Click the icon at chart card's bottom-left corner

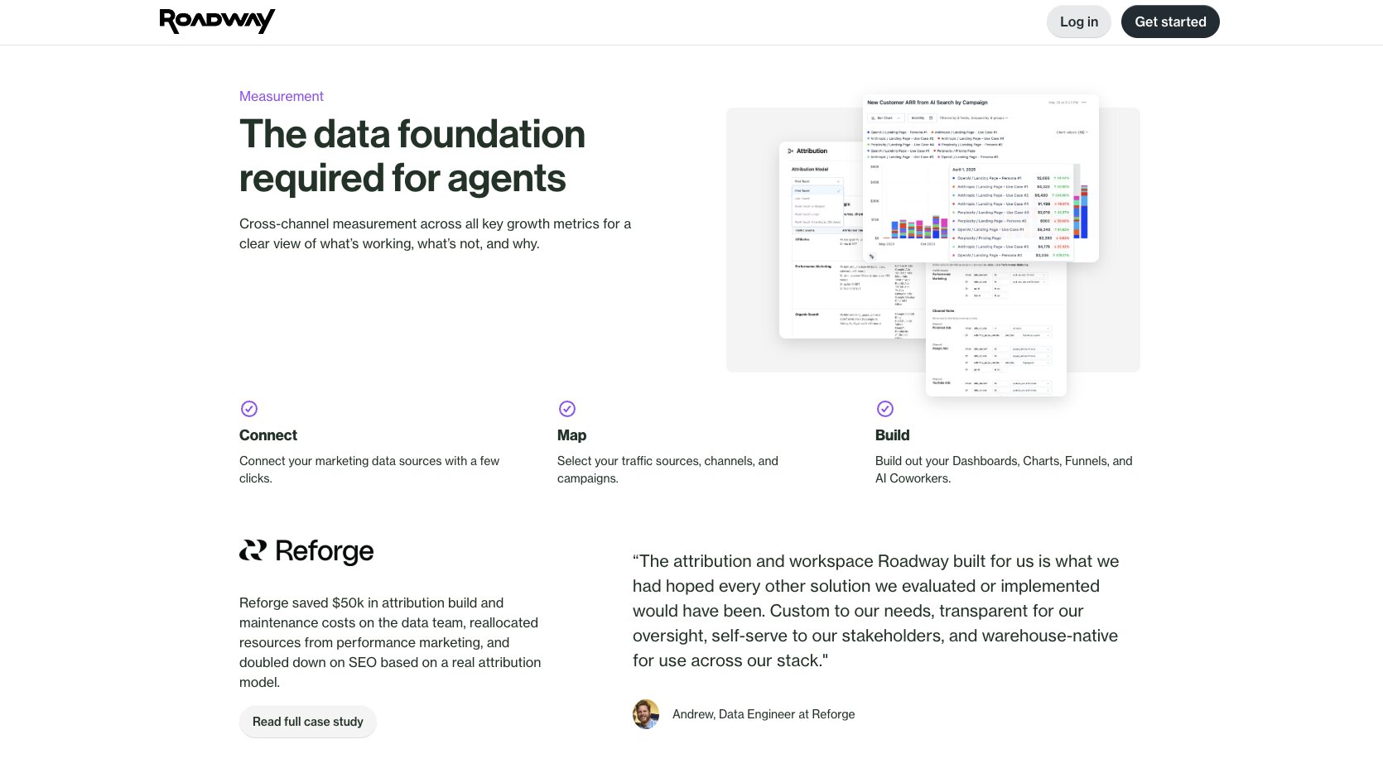pyautogui.click(x=871, y=257)
